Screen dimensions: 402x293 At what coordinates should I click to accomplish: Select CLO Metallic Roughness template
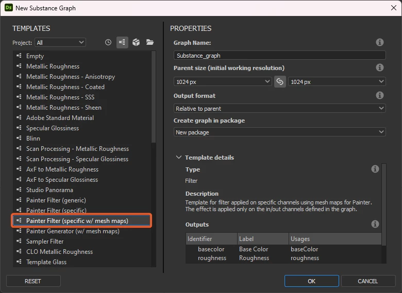(82, 251)
